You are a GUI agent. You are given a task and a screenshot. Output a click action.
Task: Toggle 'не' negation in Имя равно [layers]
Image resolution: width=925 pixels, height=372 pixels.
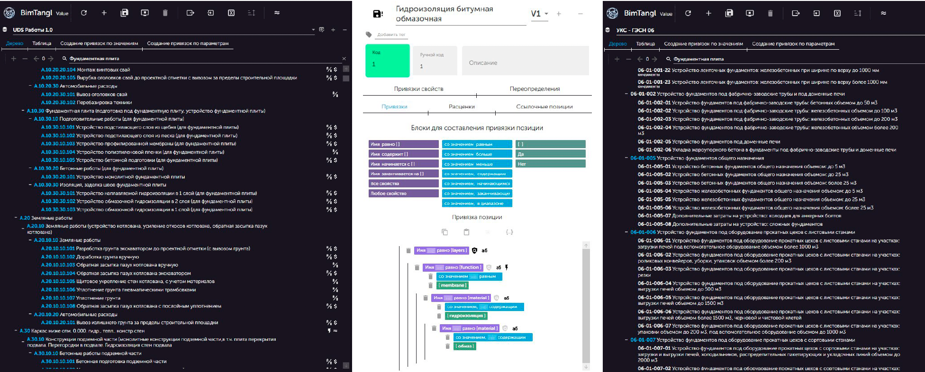coord(431,250)
